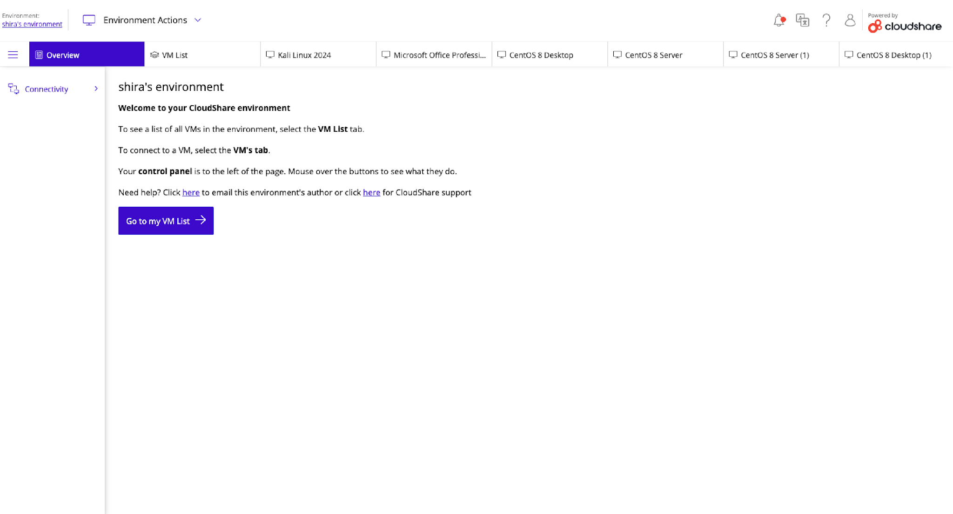
Task: Expand the Connectivity chevron
Action: coord(96,88)
